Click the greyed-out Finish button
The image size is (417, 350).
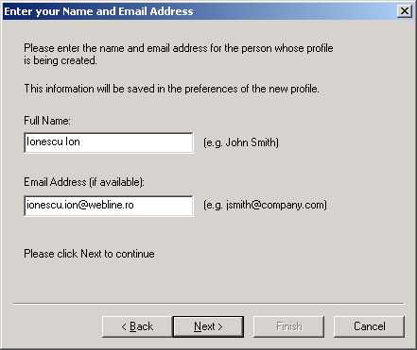[x=288, y=326]
